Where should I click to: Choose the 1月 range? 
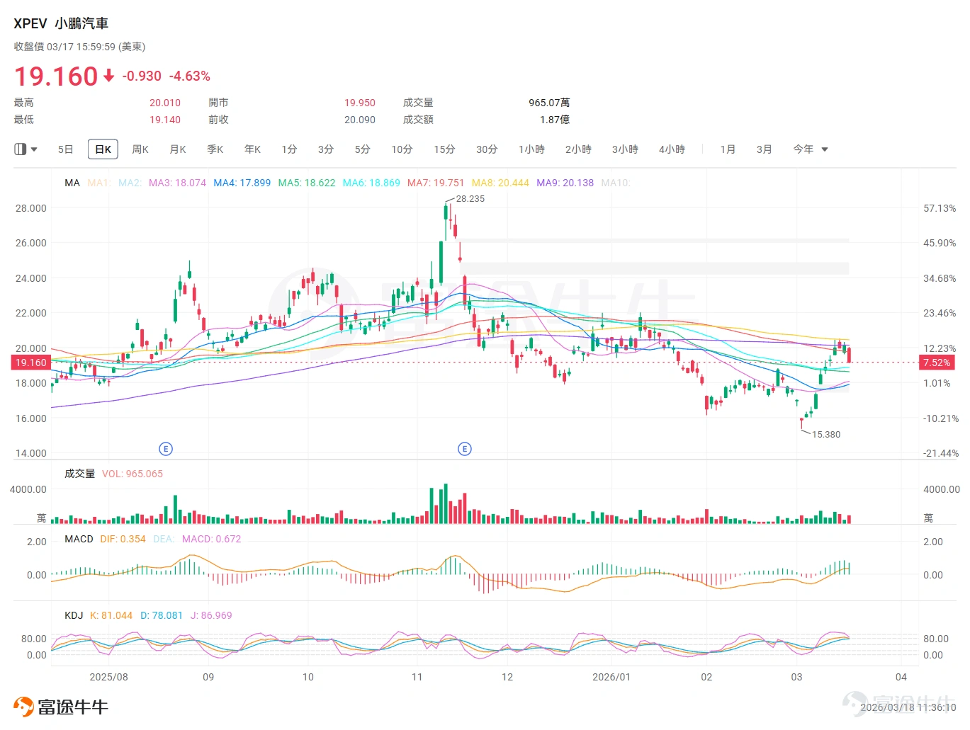[x=728, y=149]
